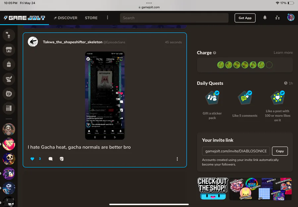Open the shop storefront sidebar icon
Viewport: 298px width, 207px height.
[x=9, y=50]
